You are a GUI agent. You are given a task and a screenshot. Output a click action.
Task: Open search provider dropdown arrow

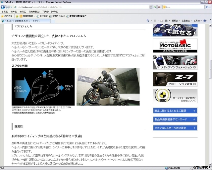(x=210, y=7)
